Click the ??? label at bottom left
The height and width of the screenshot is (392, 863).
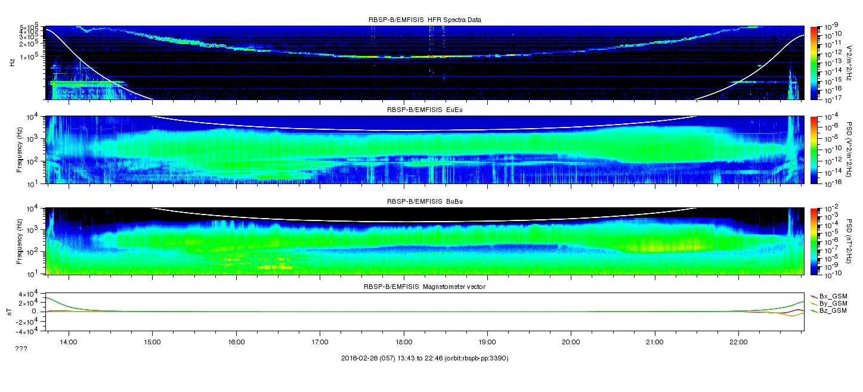click(x=21, y=349)
